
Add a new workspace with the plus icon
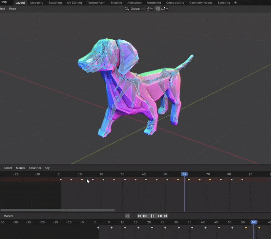pyautogui.click(x=235, y=3)
